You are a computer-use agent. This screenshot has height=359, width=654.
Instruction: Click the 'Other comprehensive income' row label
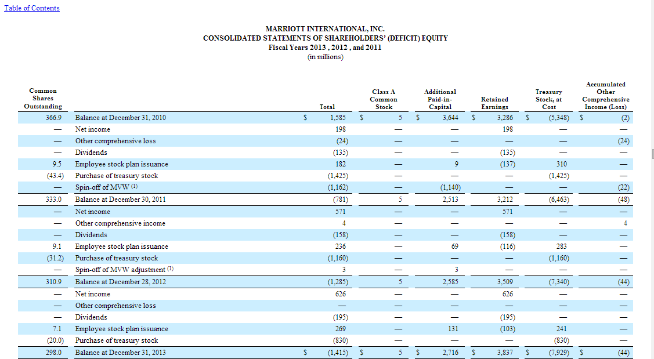(120, 223)
